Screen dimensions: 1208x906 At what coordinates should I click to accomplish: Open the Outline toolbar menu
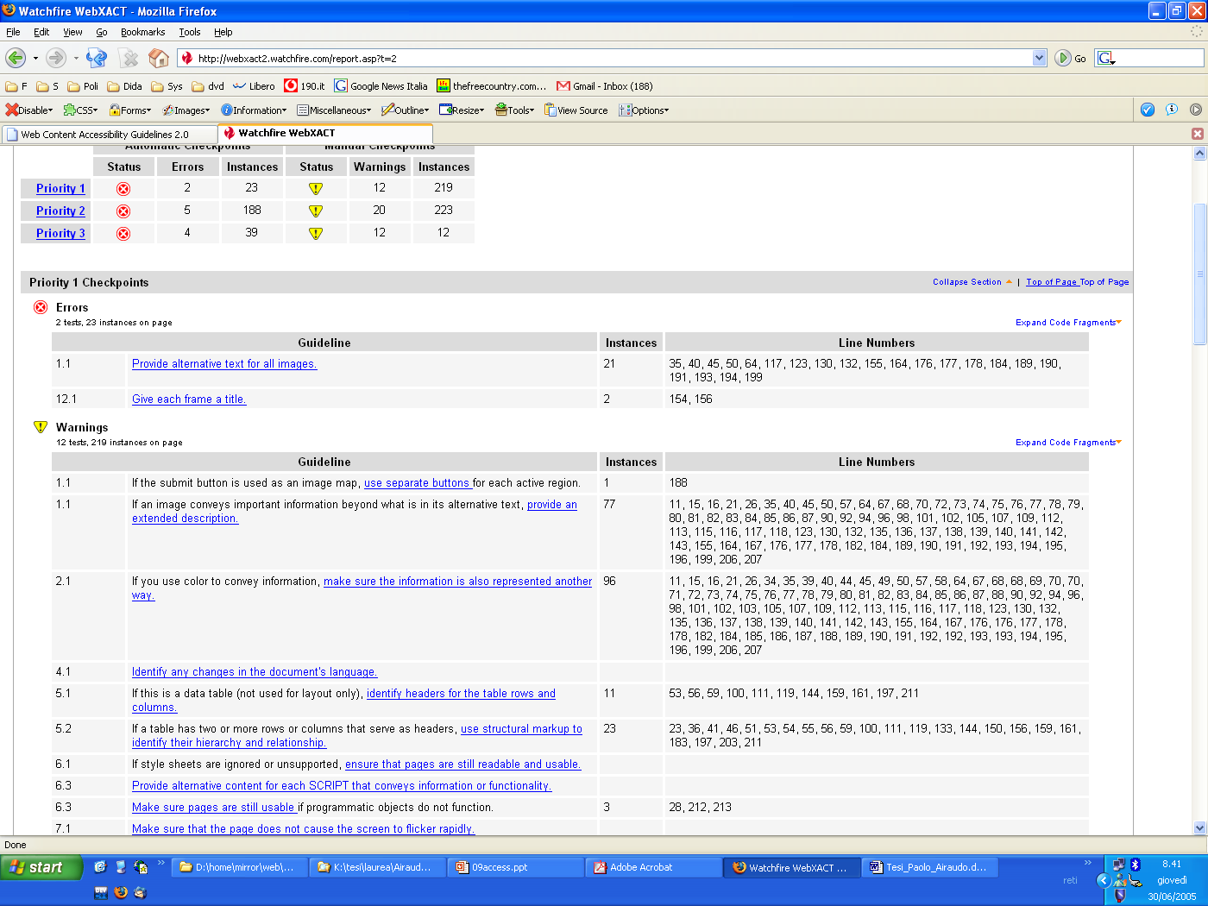(x=406, y=110)
